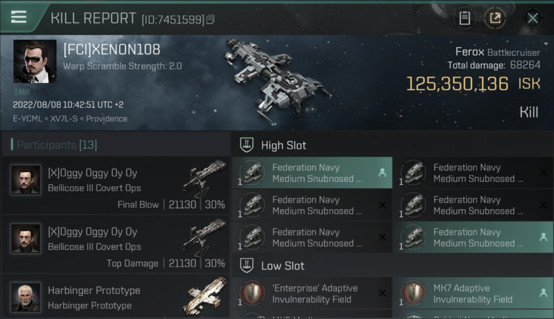554x319 pixels.
Task: Open the Oggy Oggy Oy Oy Final Blow entry
Action: [115, 186]
